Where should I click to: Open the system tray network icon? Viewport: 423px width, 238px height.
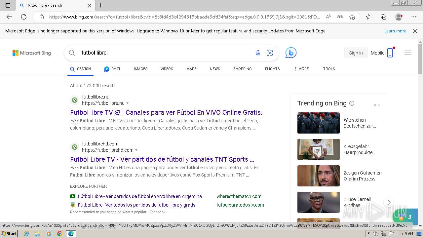pos(383,234)
